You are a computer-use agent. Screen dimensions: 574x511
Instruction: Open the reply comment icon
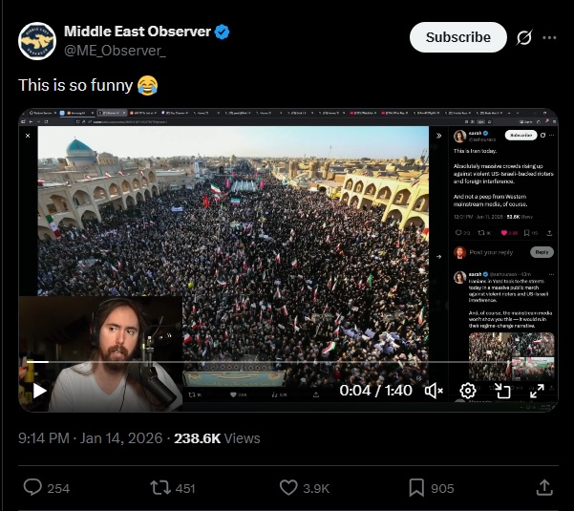(x=32, y=487)
